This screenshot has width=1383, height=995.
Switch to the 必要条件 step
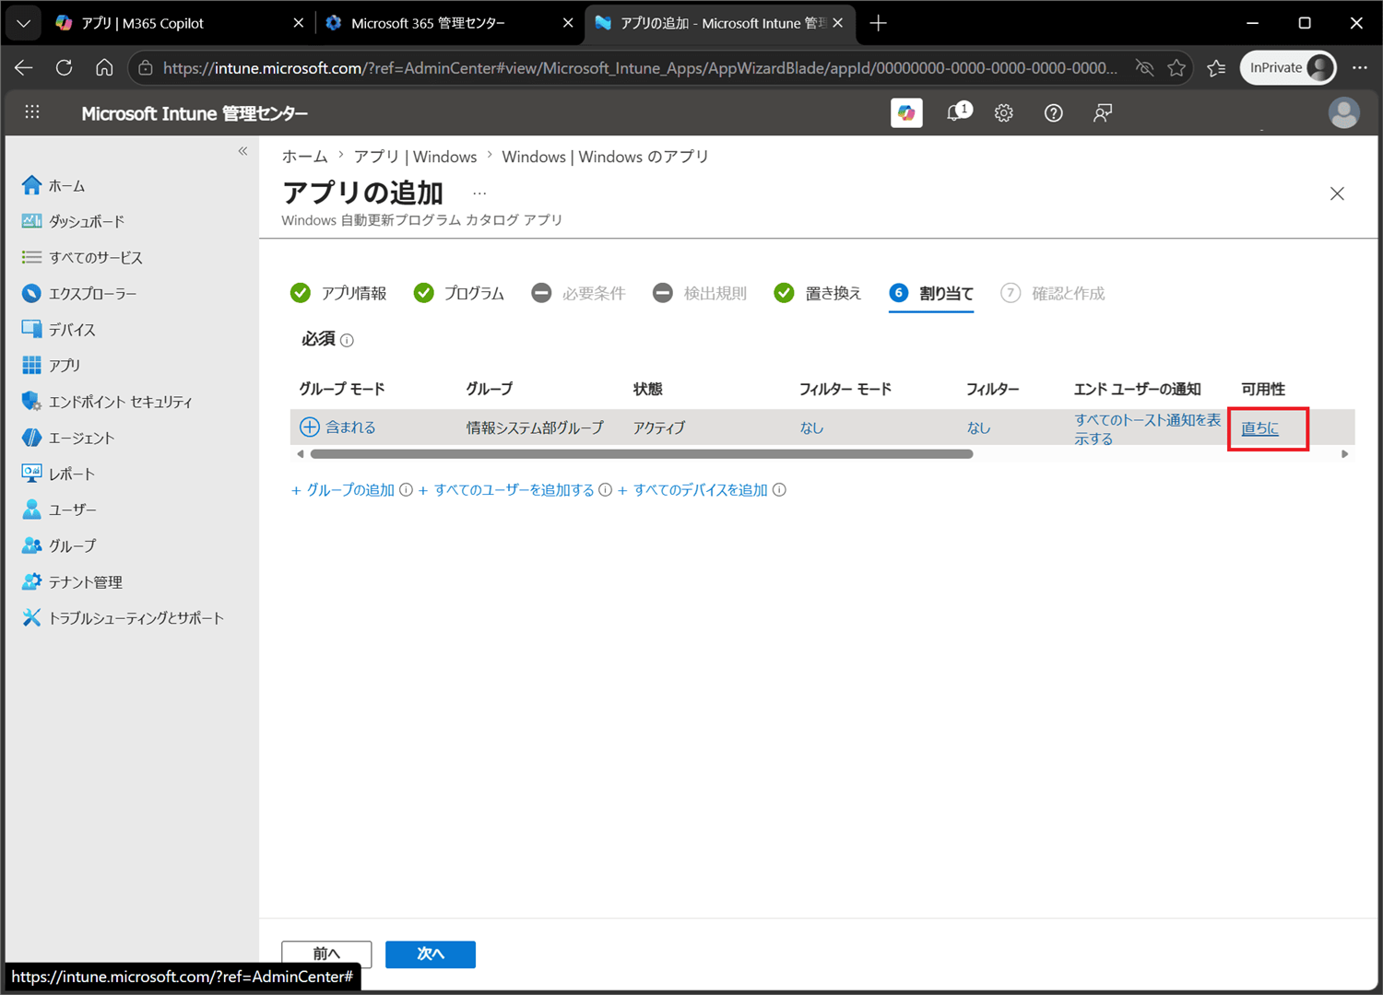(x=579, y=293)
